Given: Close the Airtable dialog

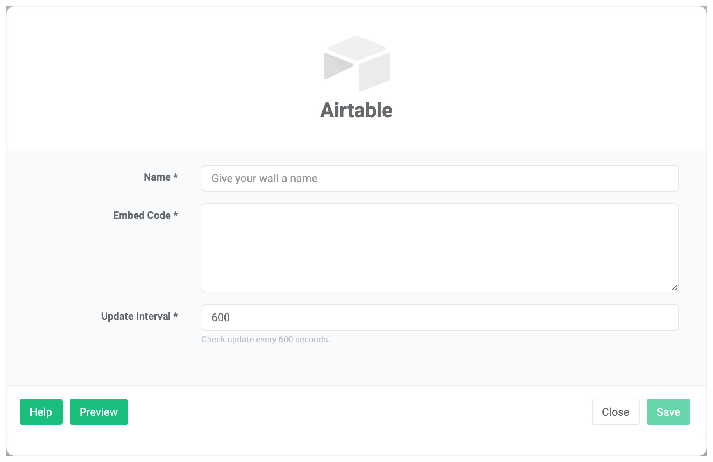Looking at the screenshot, I should tap(615, 412).
